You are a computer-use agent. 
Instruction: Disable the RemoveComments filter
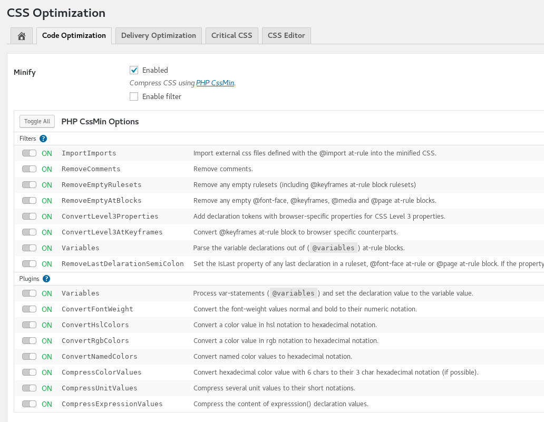point(29,169)
